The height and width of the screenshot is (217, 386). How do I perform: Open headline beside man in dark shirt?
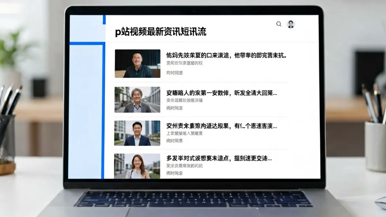point(226,55)
